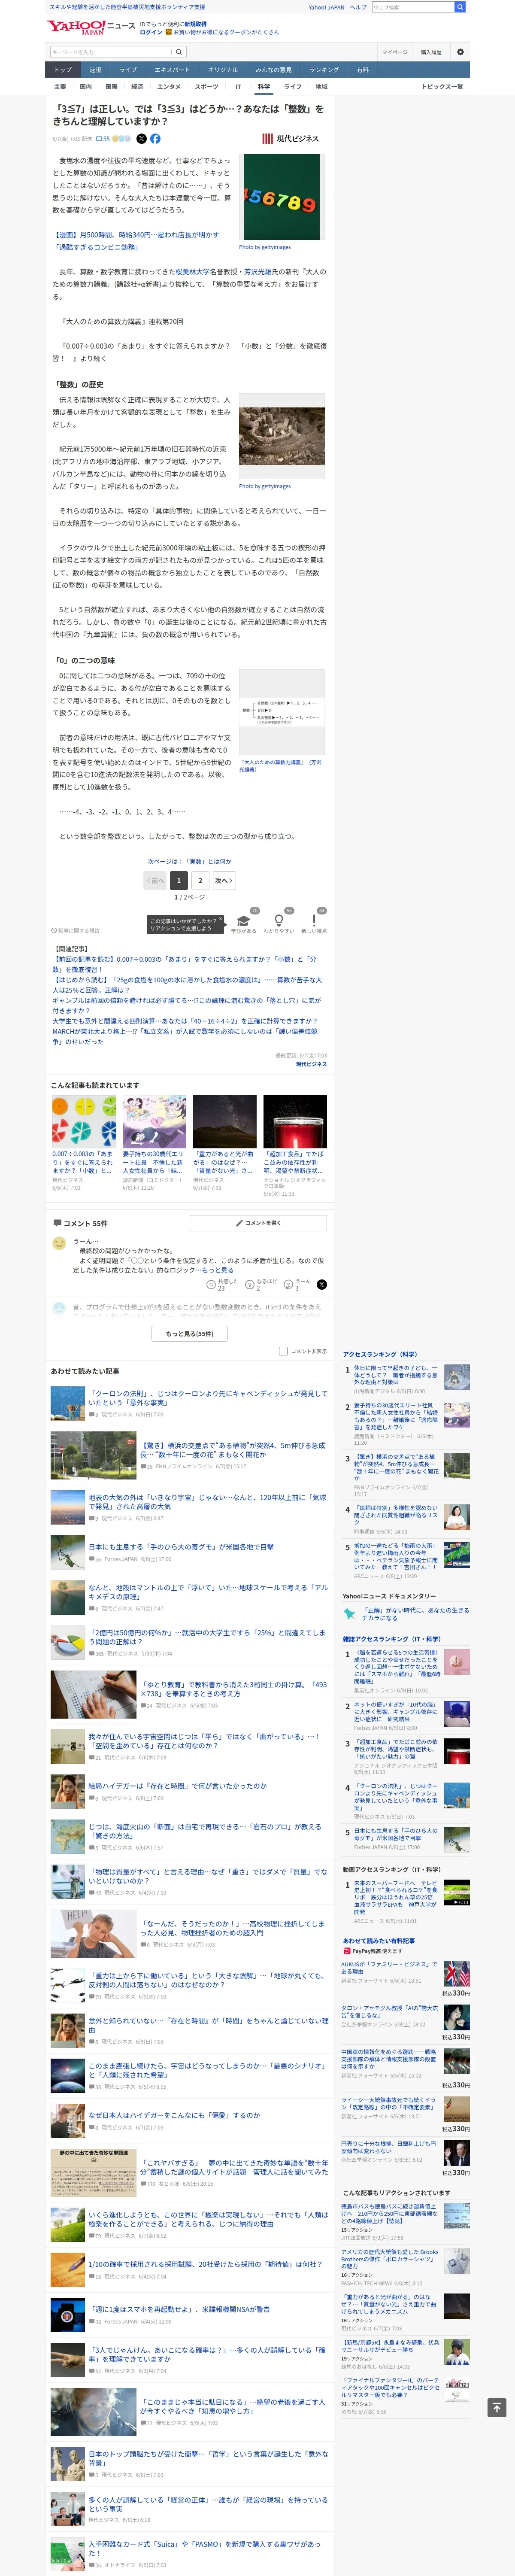Open the comment count bubble showing 55
Image resolution: width=515 pixels, height=2576 pixels.
pyautogui.click(x=103, y=139)
